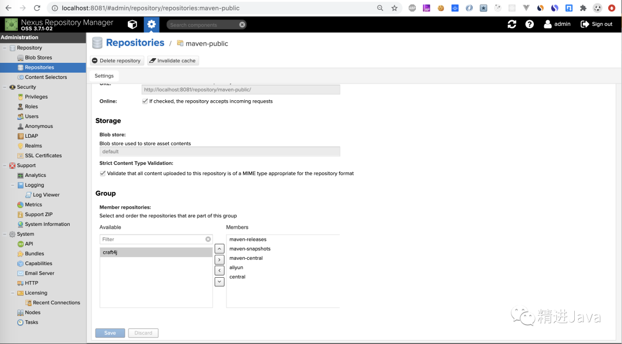The image size is (622, 344).
Task: Clear the Available filter box
Action: [x=208, y=239]
